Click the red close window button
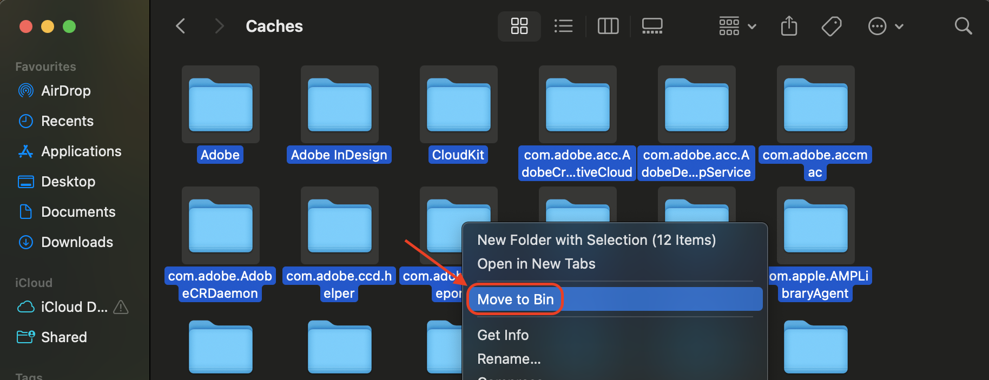This screenshot has height=380, width=989. (26, 26)
